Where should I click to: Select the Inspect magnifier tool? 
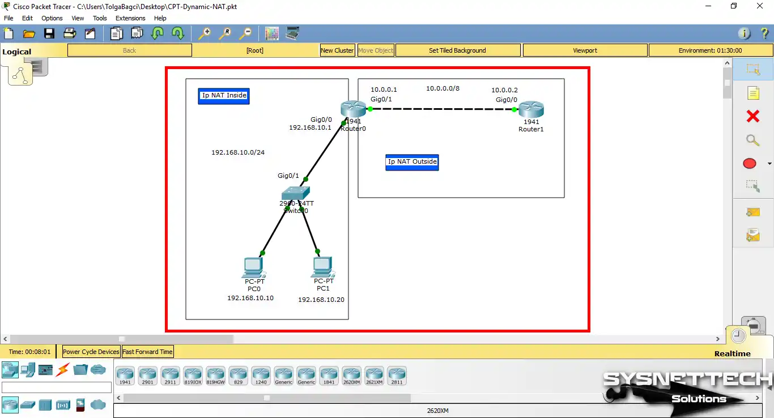752,140
